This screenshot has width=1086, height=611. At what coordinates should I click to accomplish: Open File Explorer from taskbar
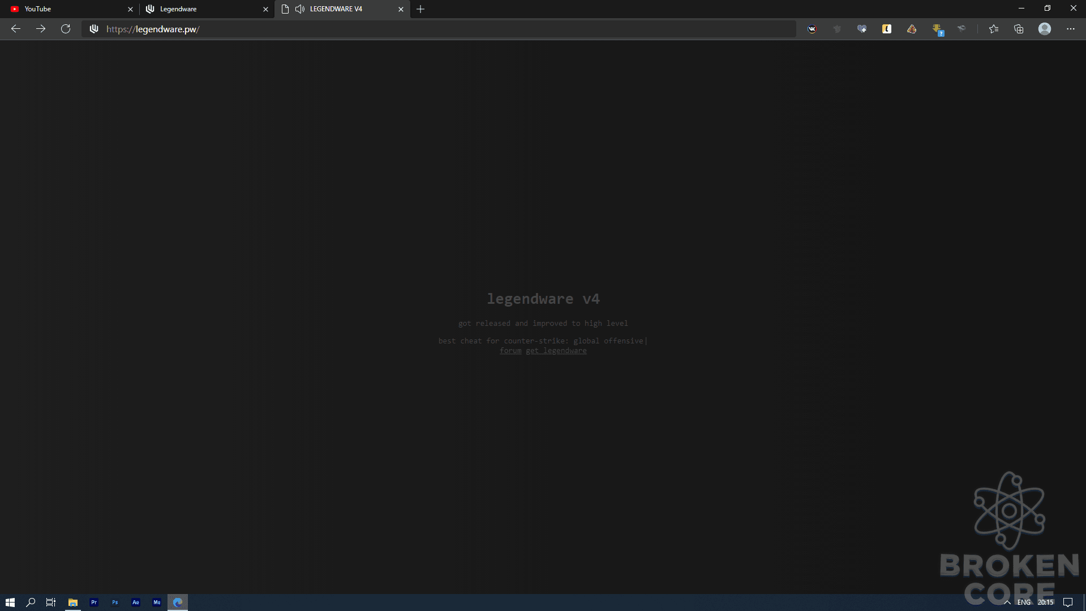tap(73, 603)
